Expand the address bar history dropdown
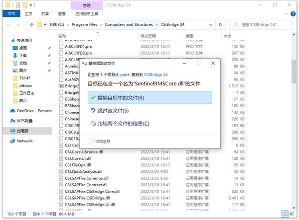Screen dimensions: 299x220 (211, 25)
